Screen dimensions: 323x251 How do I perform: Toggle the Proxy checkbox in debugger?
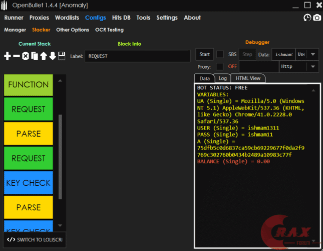click(219, 66)
